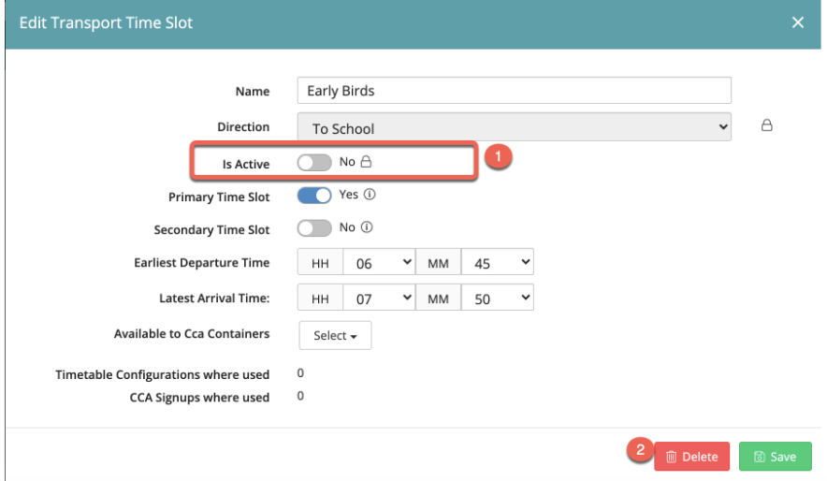
Task: Click the green Save button
Action: pyautogui.click(x=776, y=457)
